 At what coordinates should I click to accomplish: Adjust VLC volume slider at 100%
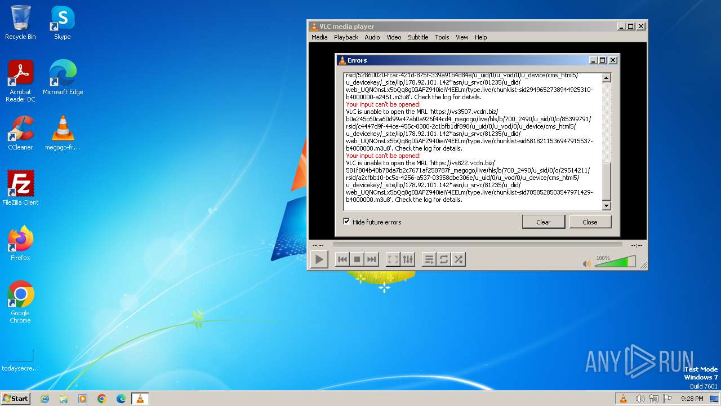(615, 262)
